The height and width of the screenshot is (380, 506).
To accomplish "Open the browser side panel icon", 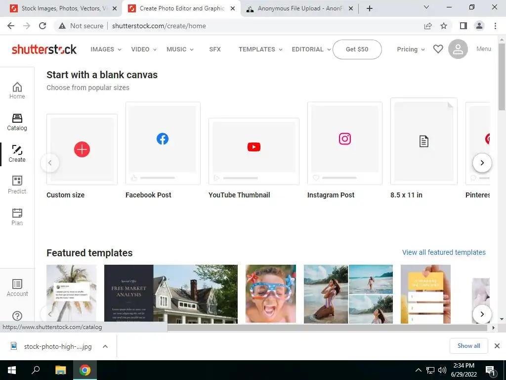I will pyautogui.click(x=464, y=26).
